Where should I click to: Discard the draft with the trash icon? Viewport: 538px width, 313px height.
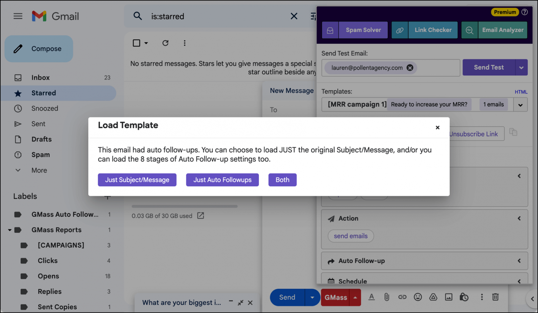[495, 297]
